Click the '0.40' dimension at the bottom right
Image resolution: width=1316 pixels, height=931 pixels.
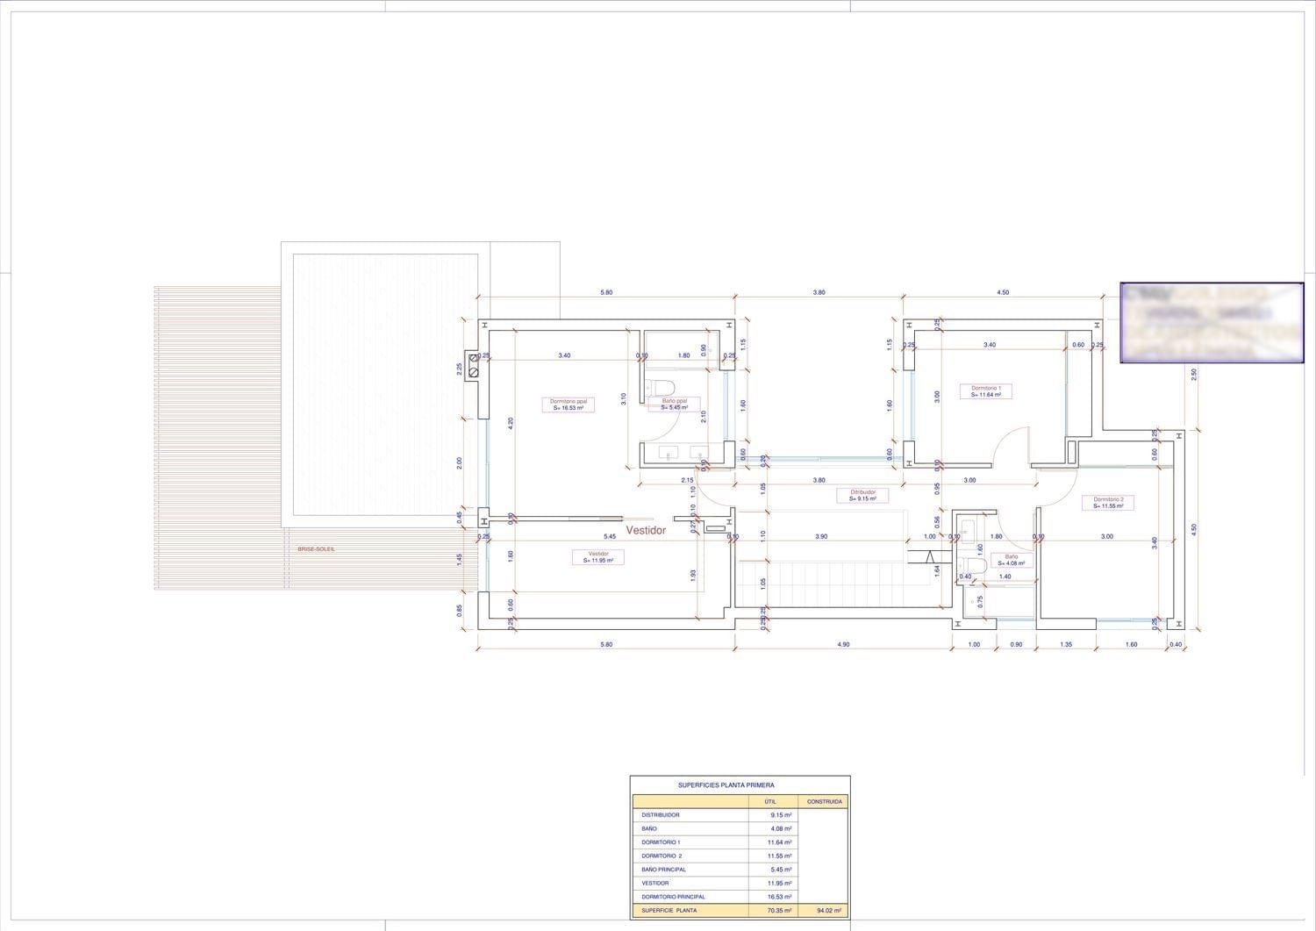pyautogui.click(x=1176, y=644)
